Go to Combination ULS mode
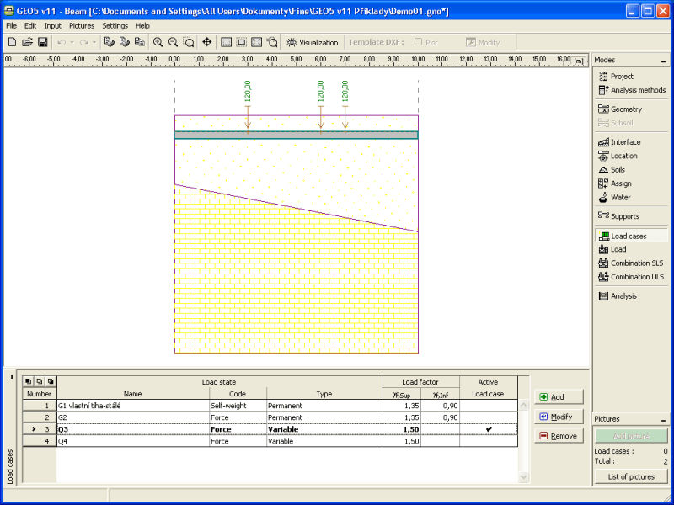The width and height of the screenshot is (674, 505). tap(636, 277)
